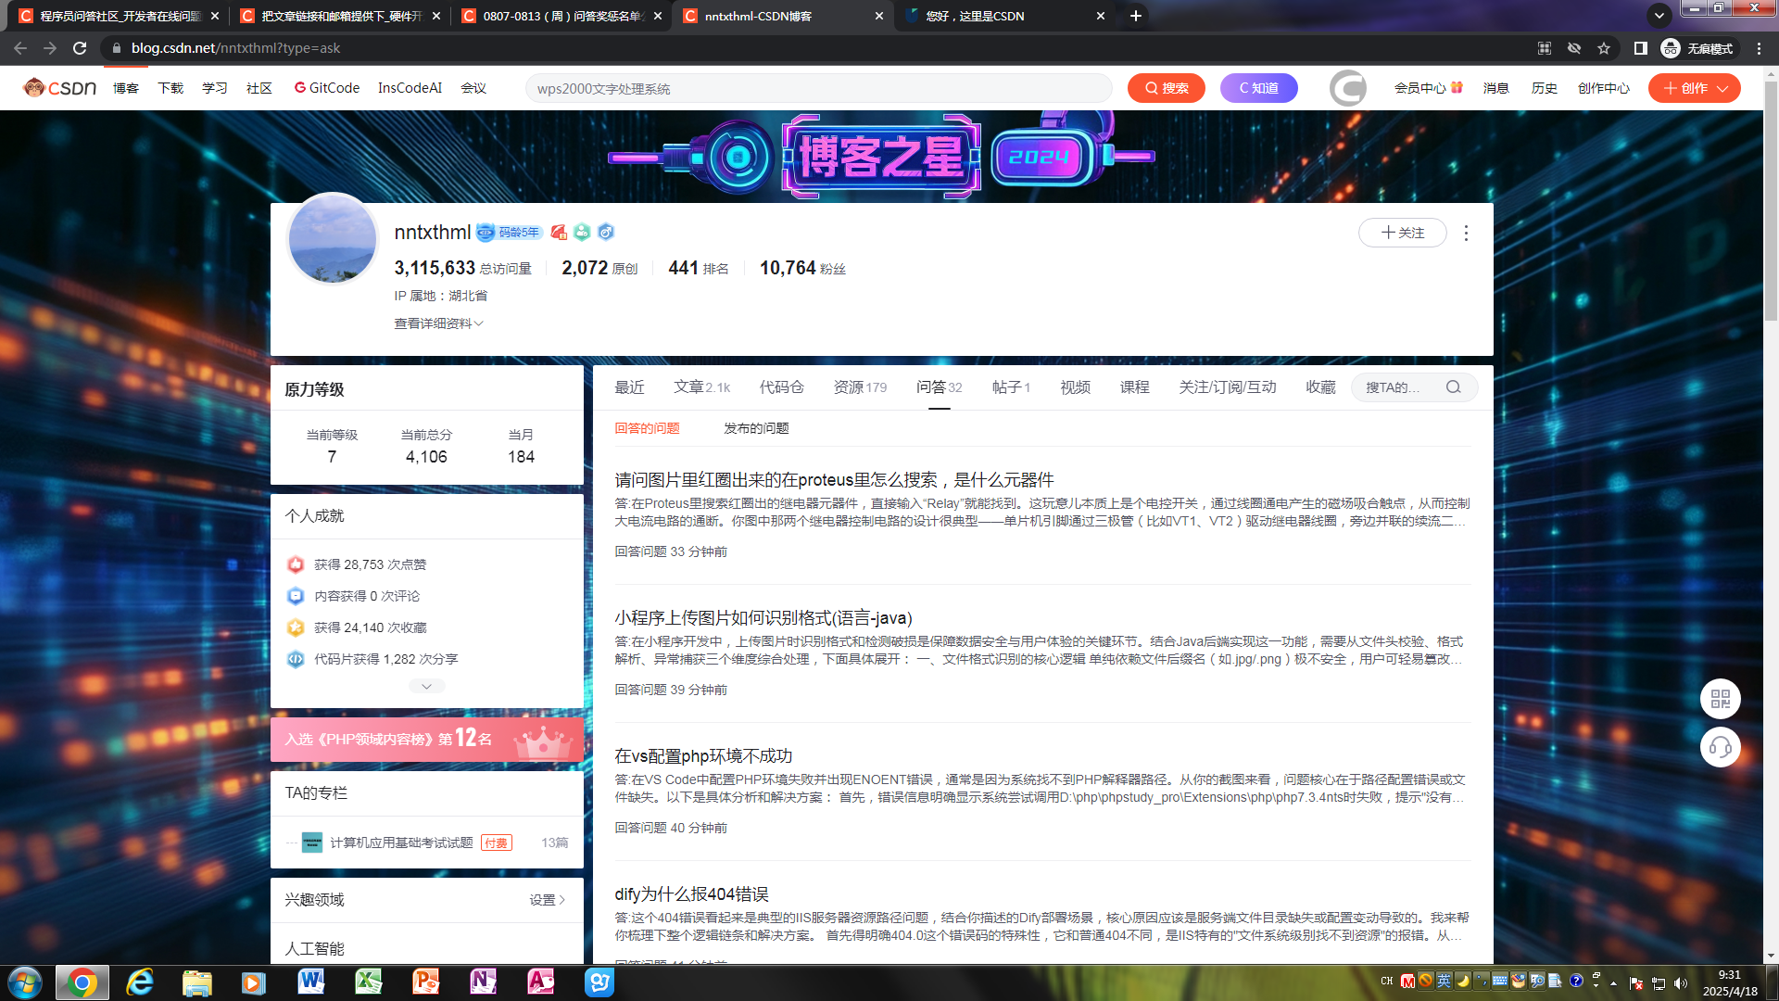This screenshot has height=1001, width=1779.
Task: Switch to the 最近 tab
Action: (x=629, y=387)
